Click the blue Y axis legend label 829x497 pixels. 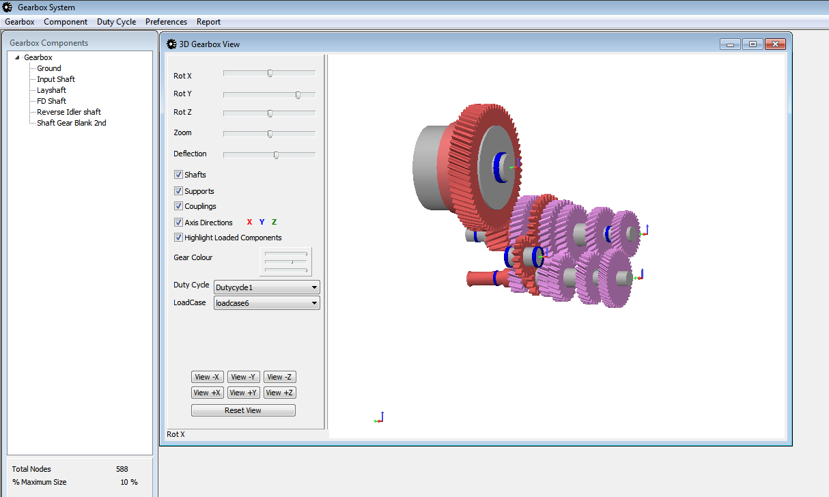262,223
